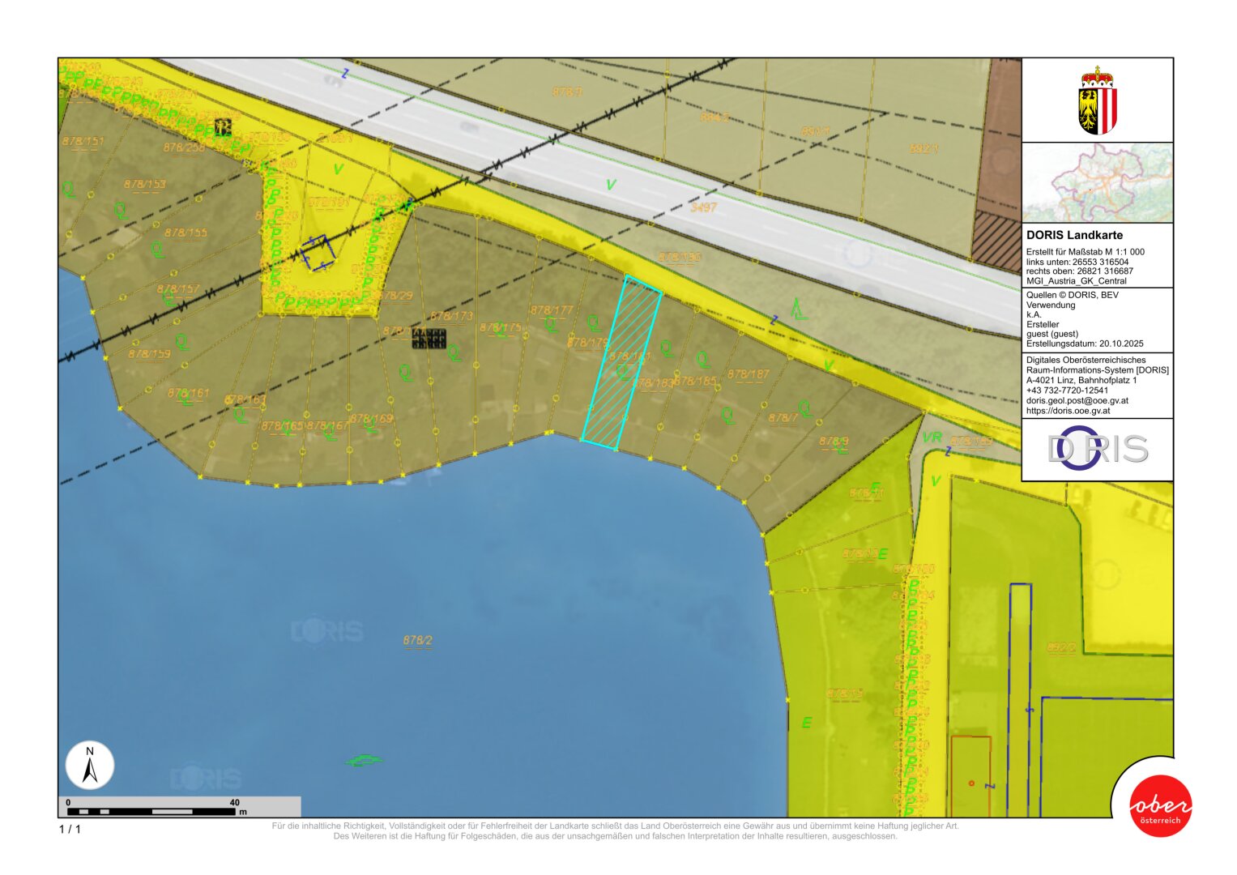The width and height of the screenshot is (1237, 875).
Task: Click the blue square symbol in yellow zone
Action: (318, 253)
